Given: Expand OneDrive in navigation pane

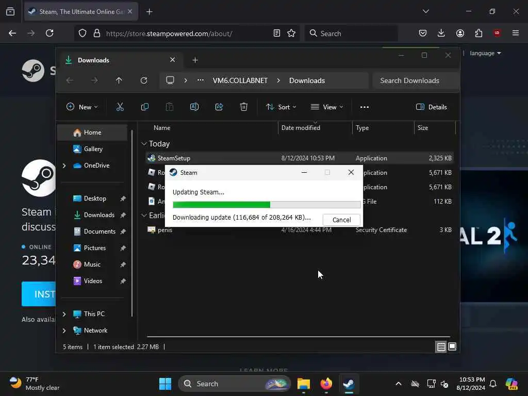Looking at the screenshot, I should coord(64,166).
